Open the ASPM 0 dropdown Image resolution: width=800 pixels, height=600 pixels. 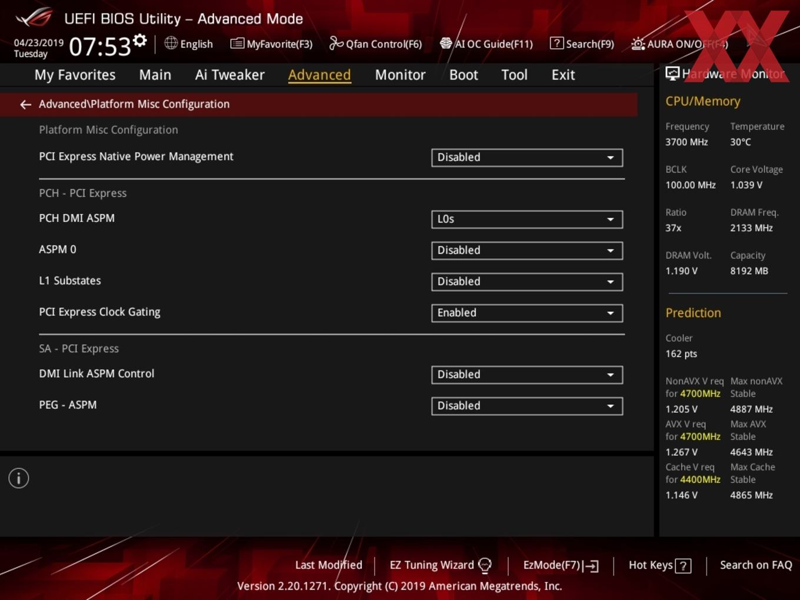point(527,251)
